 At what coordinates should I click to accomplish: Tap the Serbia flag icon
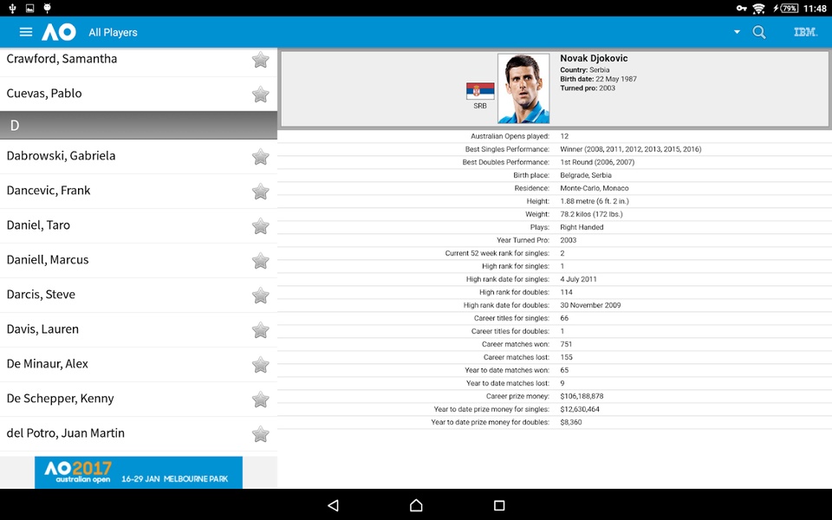tap(480, 91)
